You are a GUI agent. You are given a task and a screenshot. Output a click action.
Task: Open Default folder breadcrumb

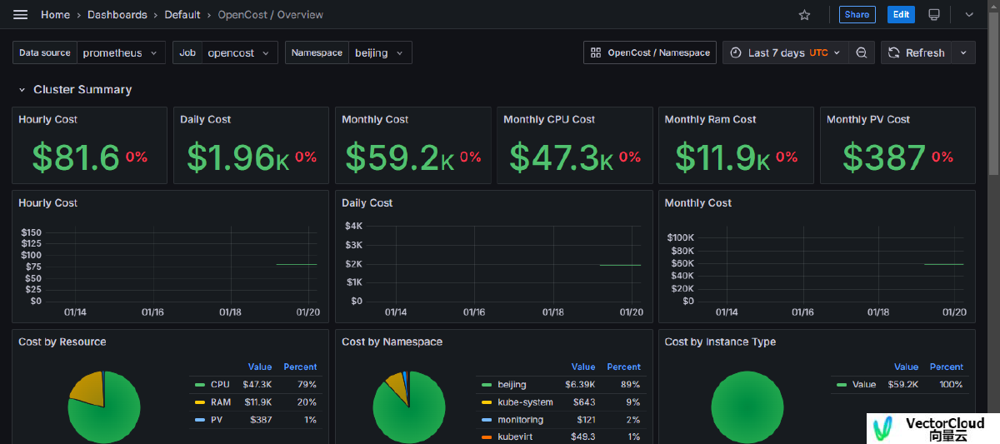pos(182,15)
